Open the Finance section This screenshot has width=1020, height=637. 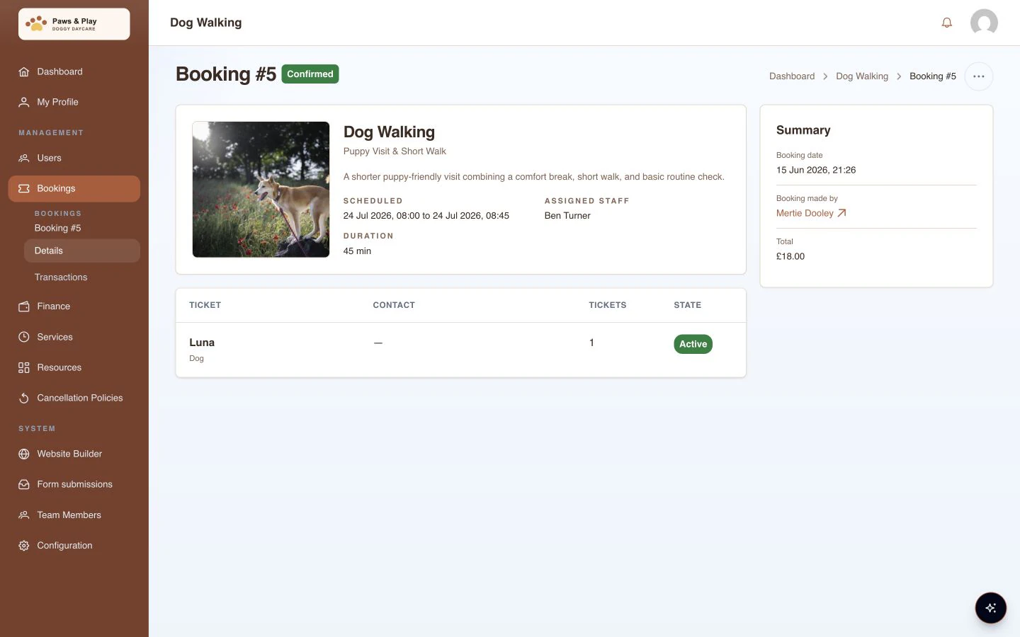click(74, 306)
